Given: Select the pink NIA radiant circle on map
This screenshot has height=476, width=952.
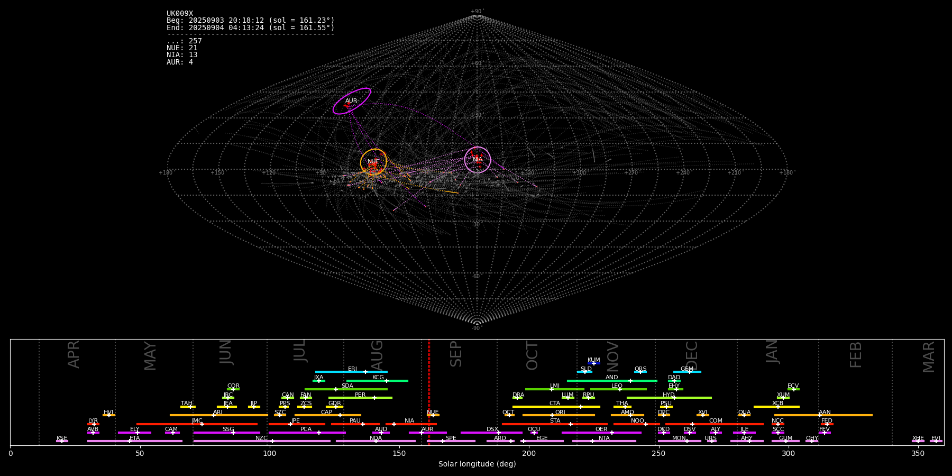Looking at the screenshot, I should point(478,160).
